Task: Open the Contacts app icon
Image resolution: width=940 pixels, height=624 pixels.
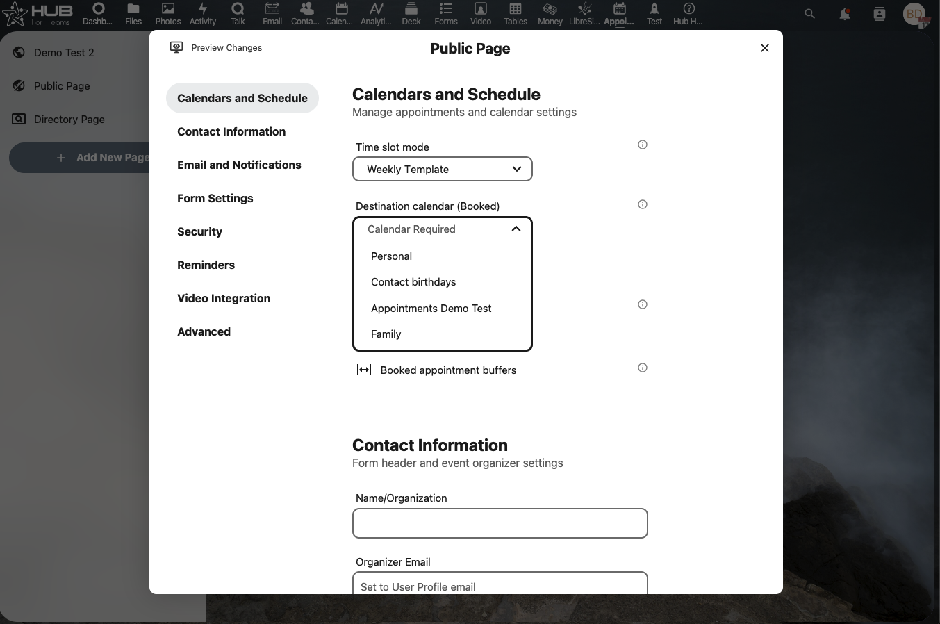Action: (x=306, y=13)
